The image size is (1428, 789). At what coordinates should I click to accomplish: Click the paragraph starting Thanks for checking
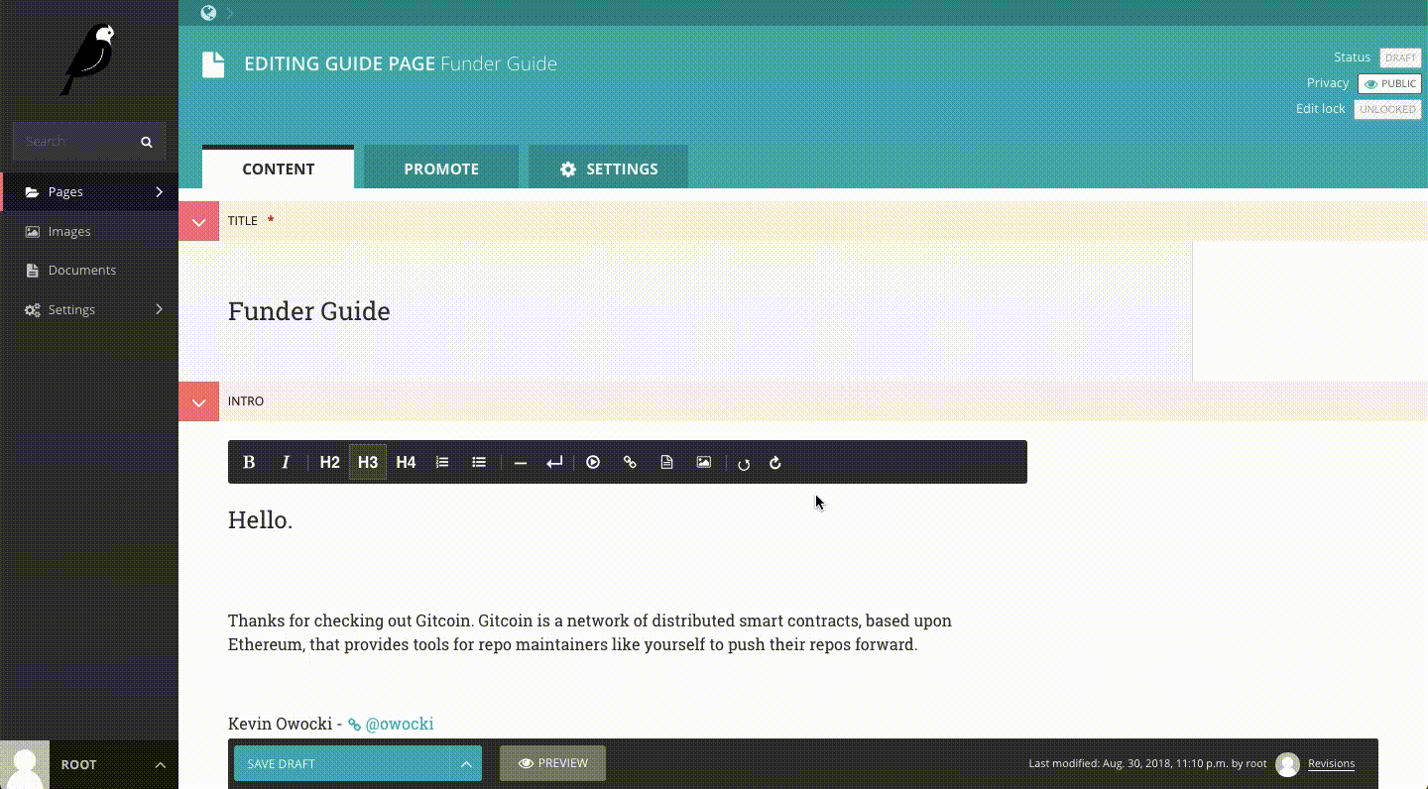[x=590, y=632]
